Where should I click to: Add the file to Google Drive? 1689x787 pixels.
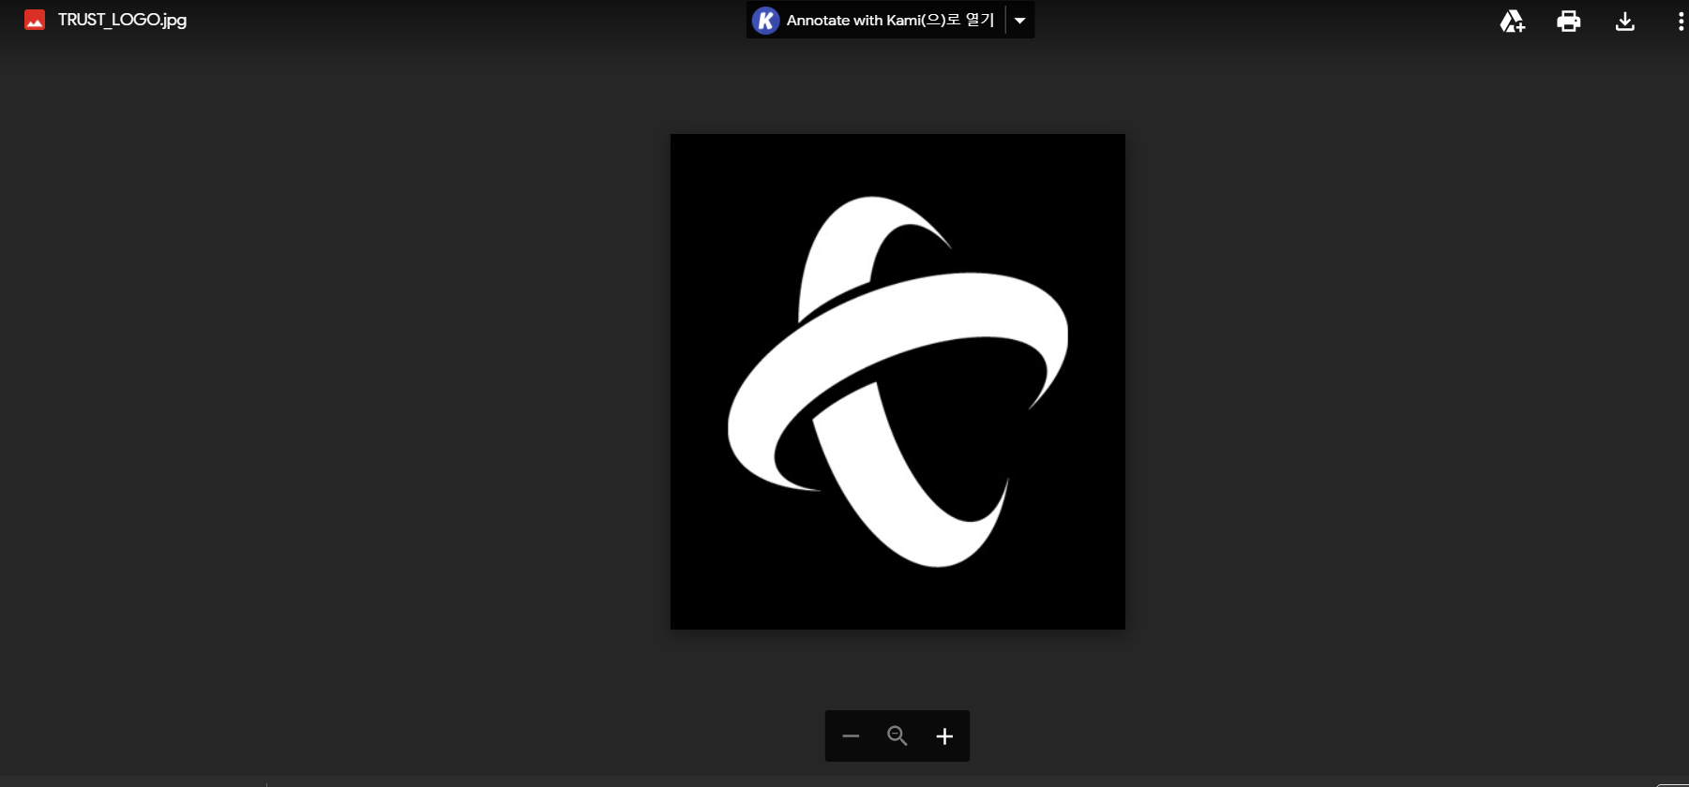click(x=1512, y=21)
